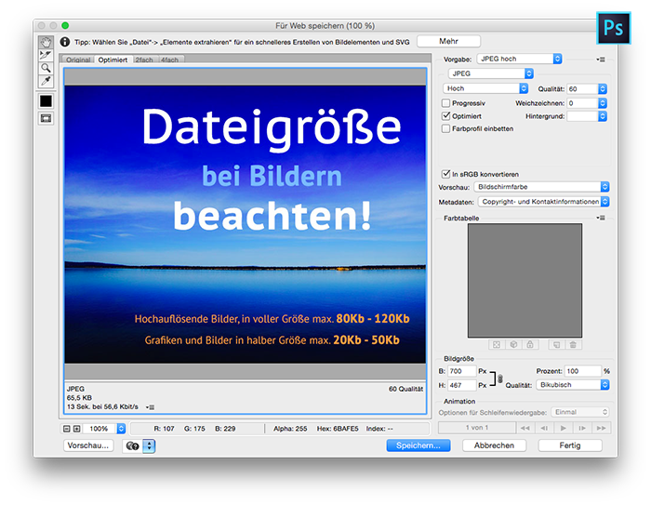Play the animation
Screen dimensions: 651x505
[563, 428]
